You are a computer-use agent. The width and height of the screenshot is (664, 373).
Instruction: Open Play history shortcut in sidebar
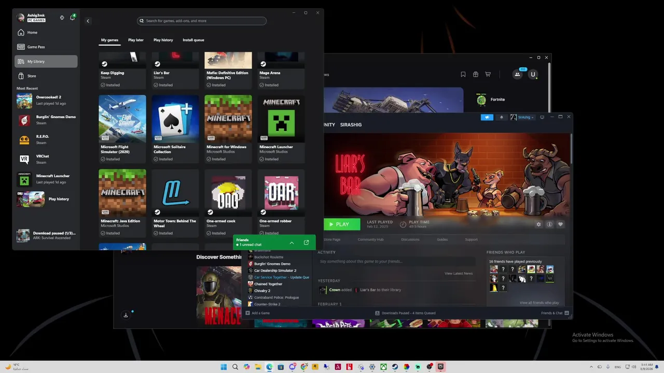[x=46, y=199]
